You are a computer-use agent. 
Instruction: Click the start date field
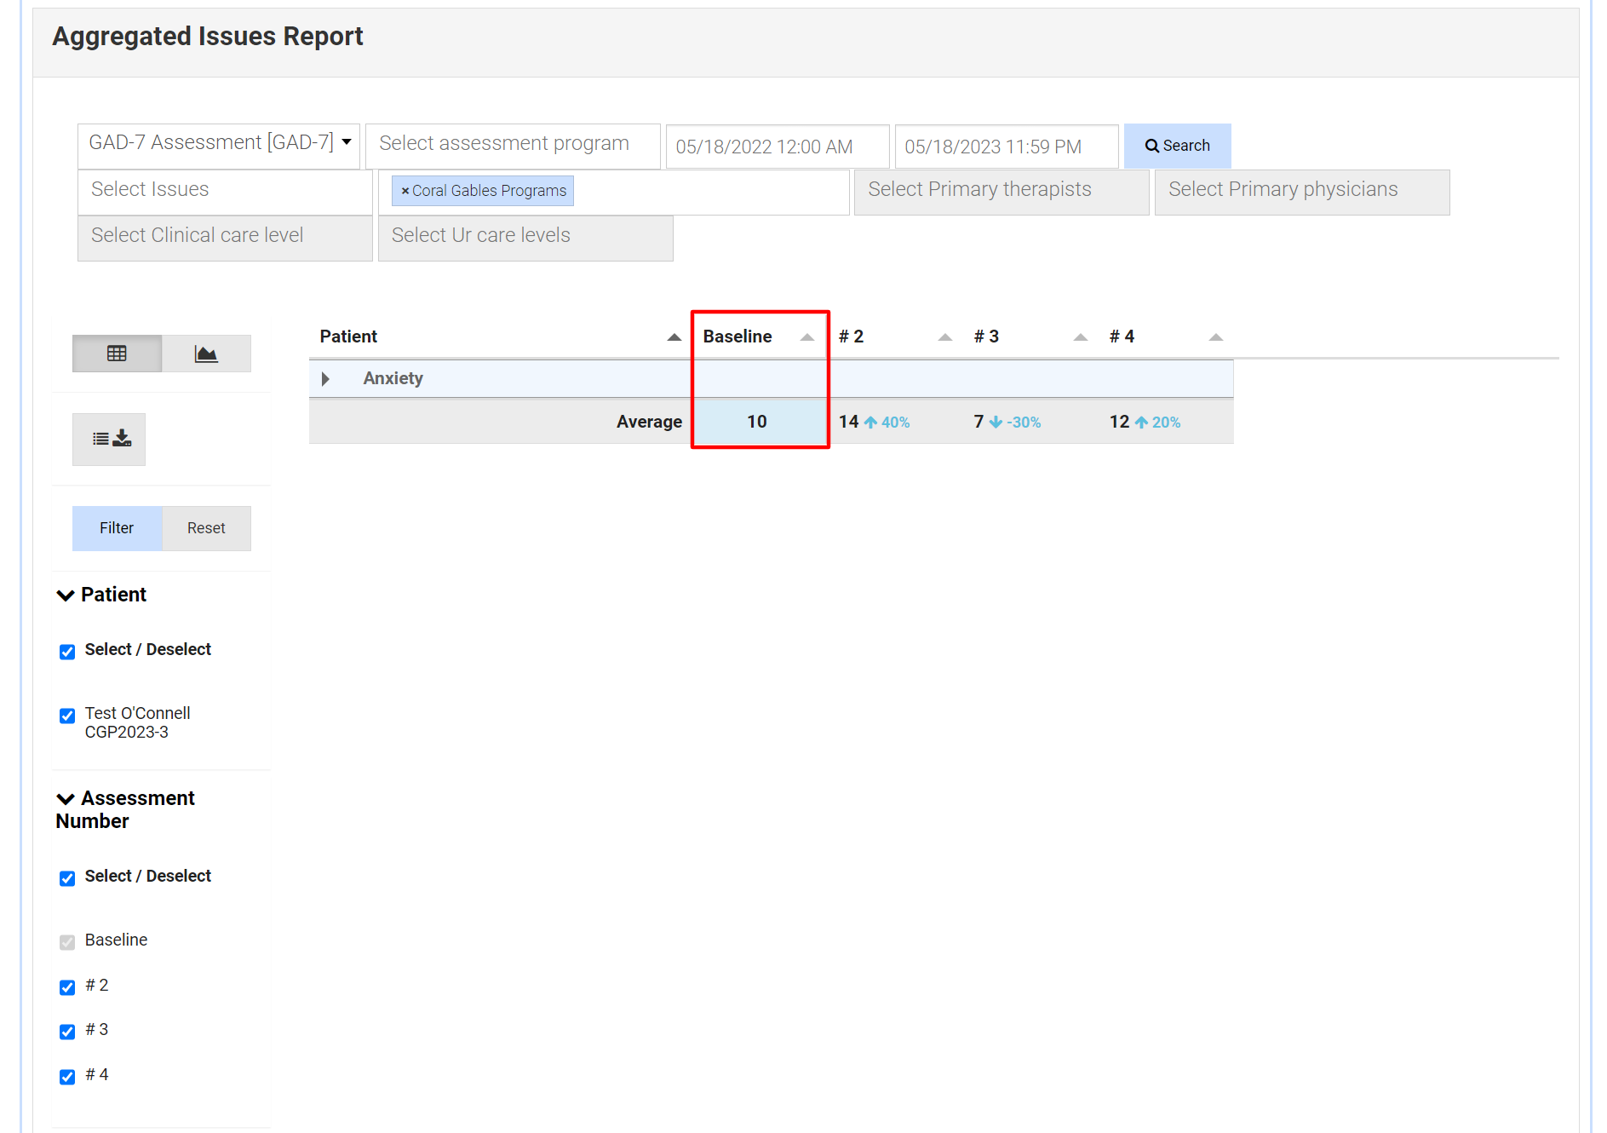777,147
